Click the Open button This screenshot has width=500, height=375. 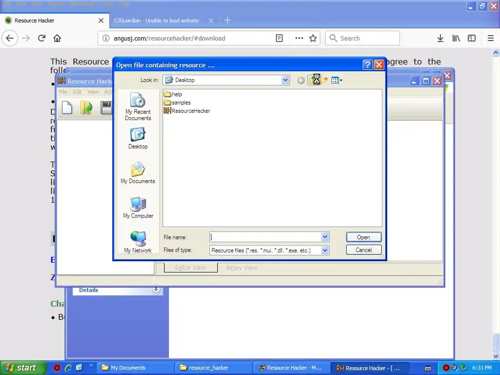click(363, 237)
